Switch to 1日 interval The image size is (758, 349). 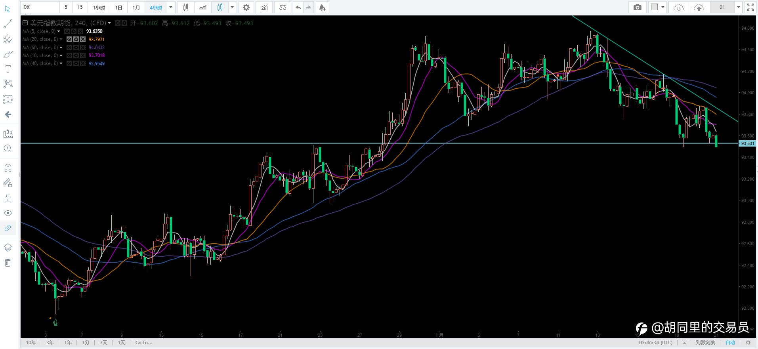pos(118,7)
